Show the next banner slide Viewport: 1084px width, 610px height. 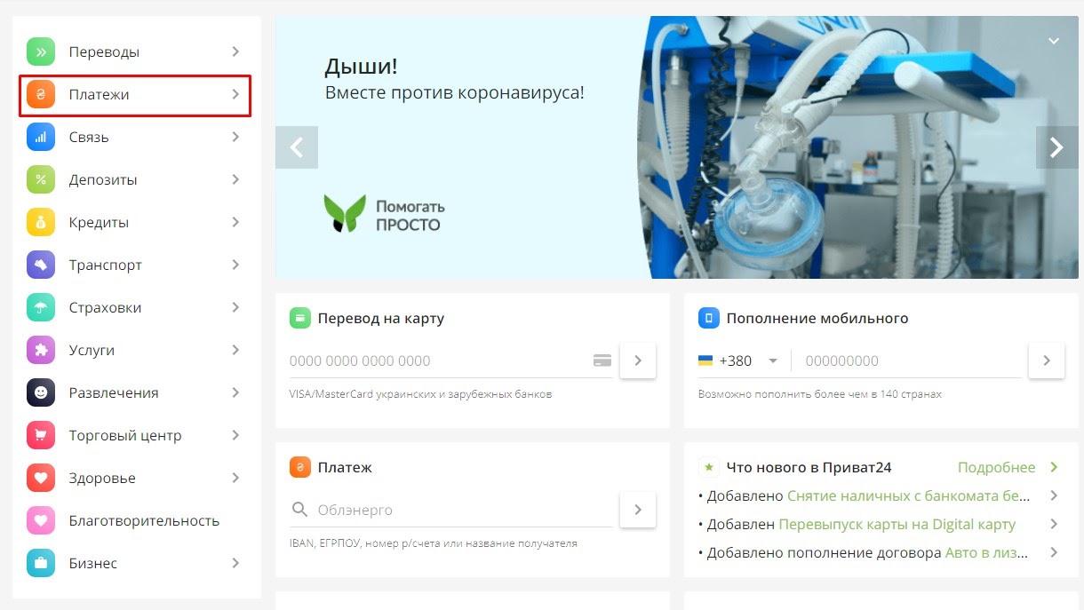pos(1057,147)
